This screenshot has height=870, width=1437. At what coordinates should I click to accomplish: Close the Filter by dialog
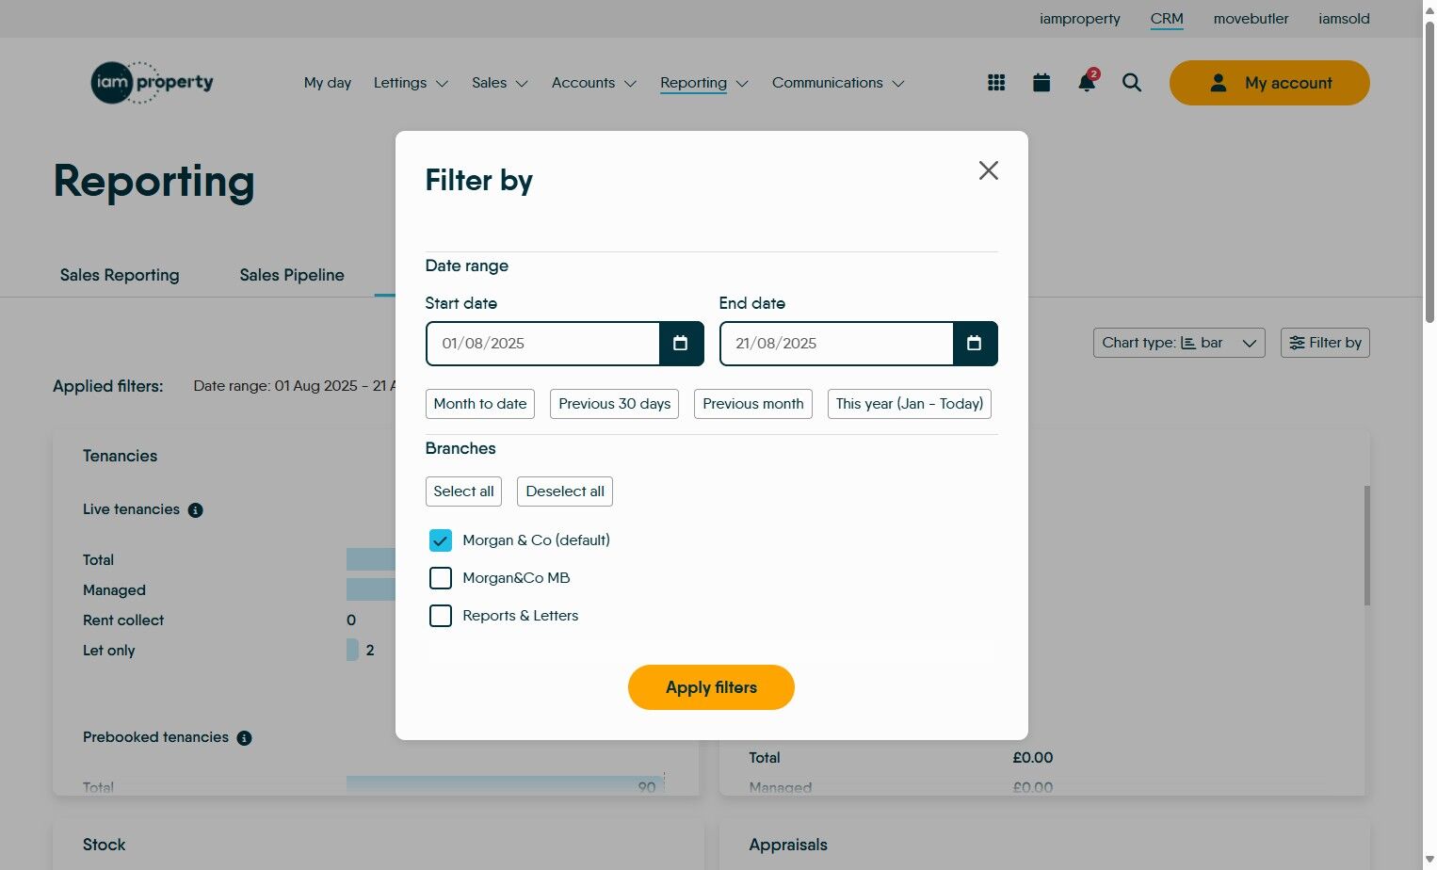click(x=989, y=170)
